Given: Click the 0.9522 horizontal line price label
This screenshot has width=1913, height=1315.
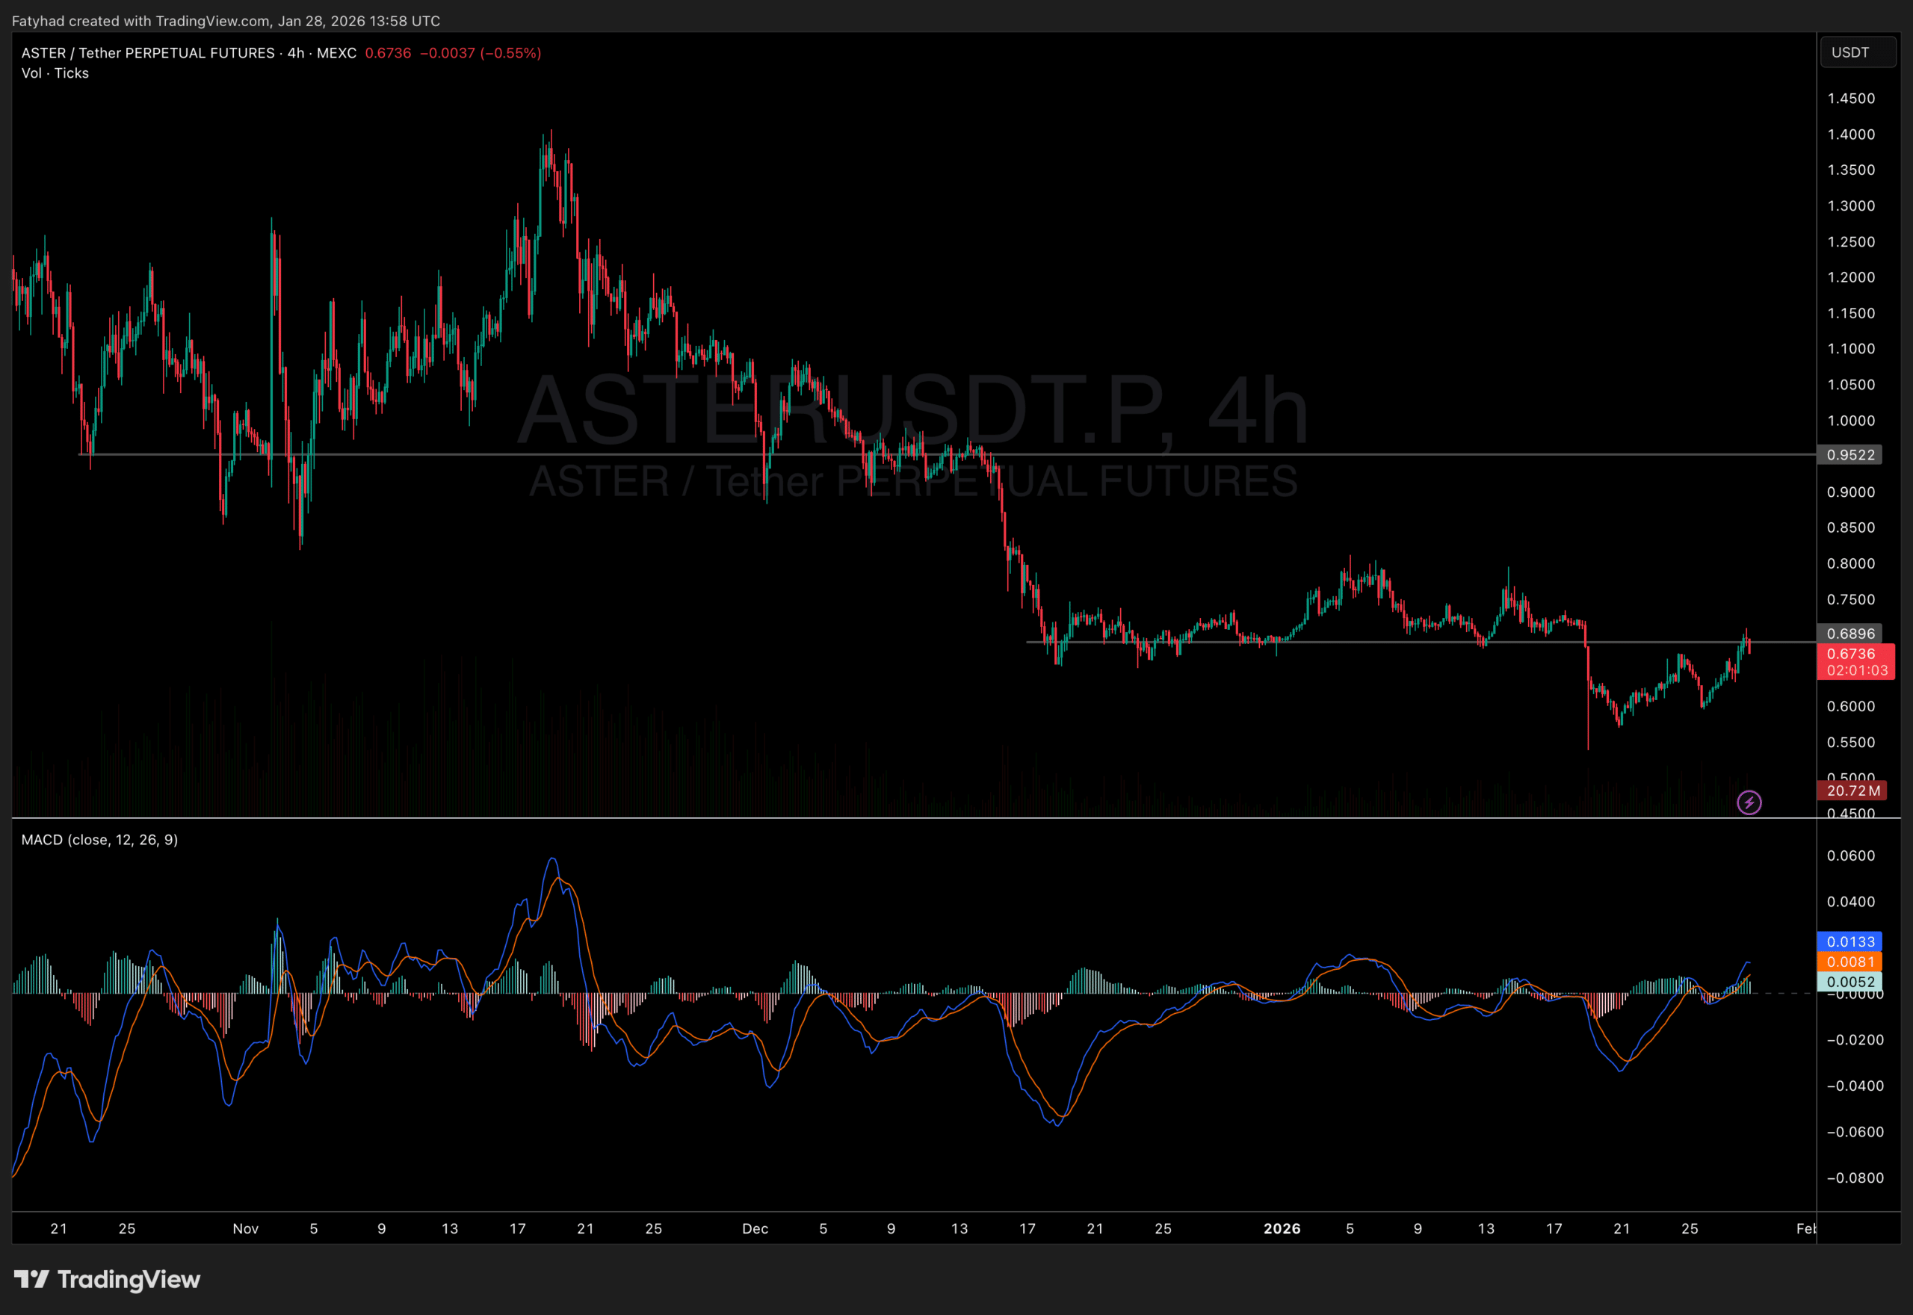Looking at the screenshot, I should pos(1850,455).
